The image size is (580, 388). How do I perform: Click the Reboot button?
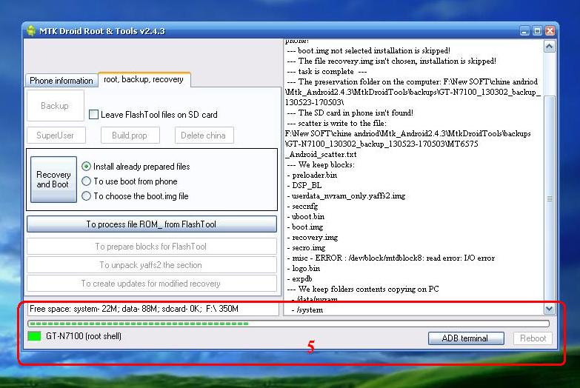pyautogui.click(x=533, y=338)
